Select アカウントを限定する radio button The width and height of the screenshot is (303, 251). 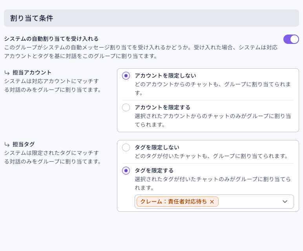(126, 107)
